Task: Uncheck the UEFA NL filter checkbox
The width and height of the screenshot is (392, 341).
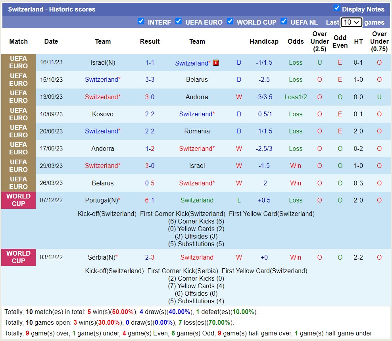Action: (x=284, y=21)
